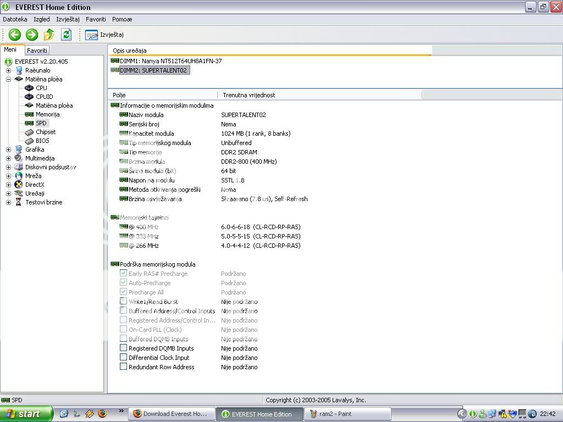Click the Polje column header
Screen dimensions: 563x422
point(163,95)
